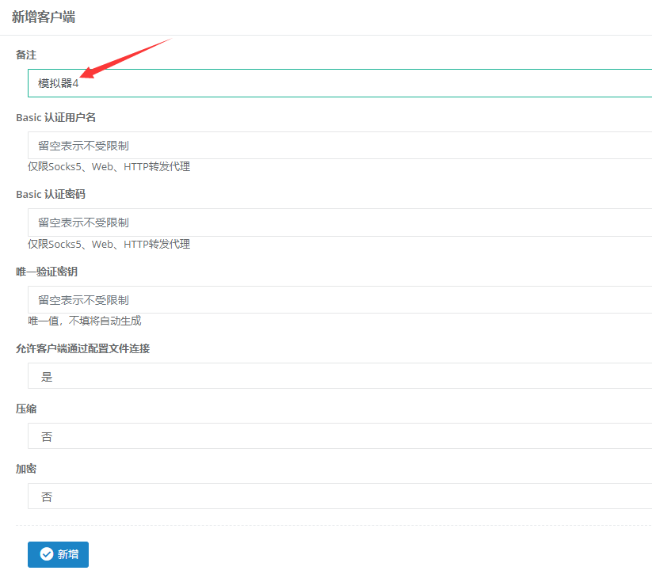
Task: Click the Socks5 hint below 认证用户名 field
Action: [x=109, y=166]
